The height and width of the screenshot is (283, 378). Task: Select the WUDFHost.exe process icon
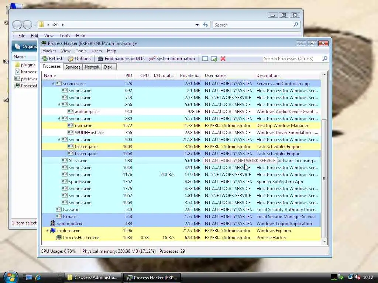[71, 132]
